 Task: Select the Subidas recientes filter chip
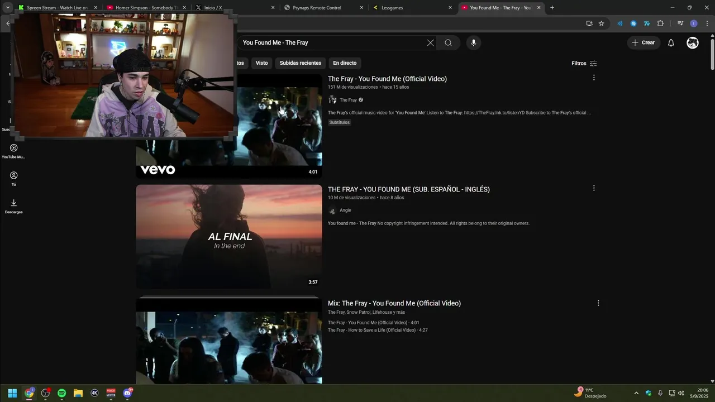tap(301, 63)
